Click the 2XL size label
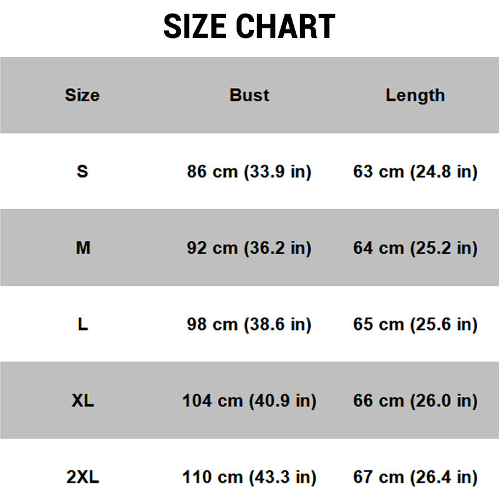 82,478
